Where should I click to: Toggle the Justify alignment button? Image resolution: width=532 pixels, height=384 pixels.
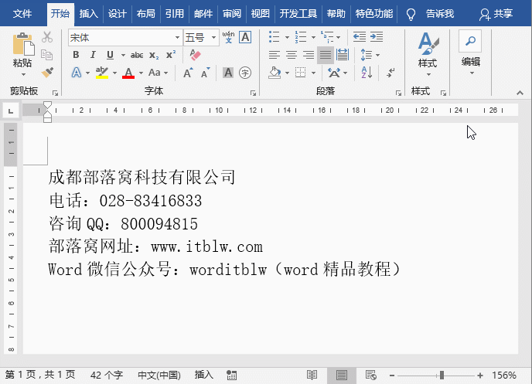(x=326, y=55)
